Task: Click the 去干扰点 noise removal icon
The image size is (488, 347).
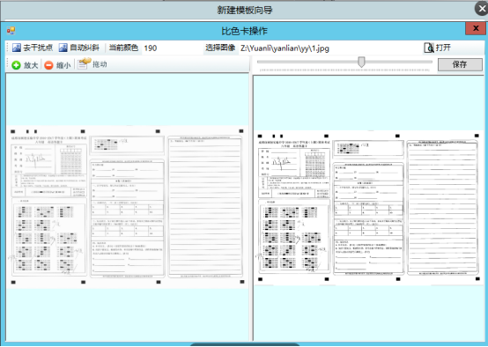Action: (17, 48)
